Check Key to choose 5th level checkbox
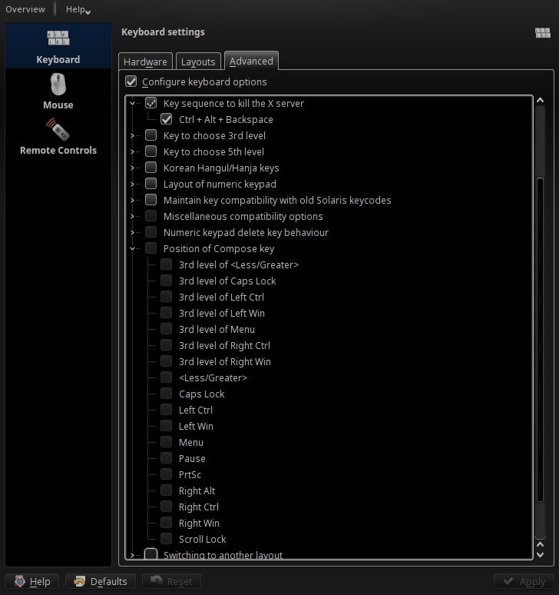The height and width of the screenshot is (595, 559). (x=150, y=151)
